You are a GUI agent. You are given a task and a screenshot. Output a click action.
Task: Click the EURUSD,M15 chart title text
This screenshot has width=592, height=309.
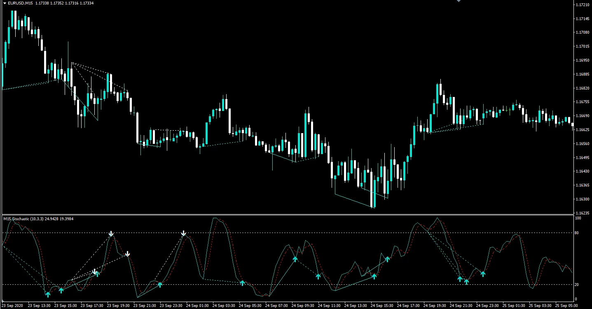(x=21, y=3)
